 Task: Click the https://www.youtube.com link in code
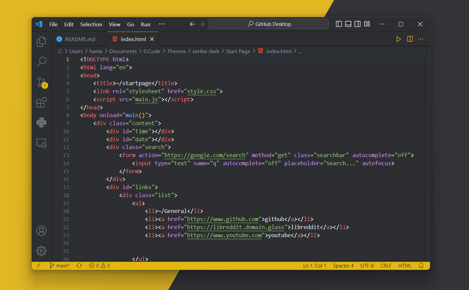pyautogui.click(x=224, y=235)
